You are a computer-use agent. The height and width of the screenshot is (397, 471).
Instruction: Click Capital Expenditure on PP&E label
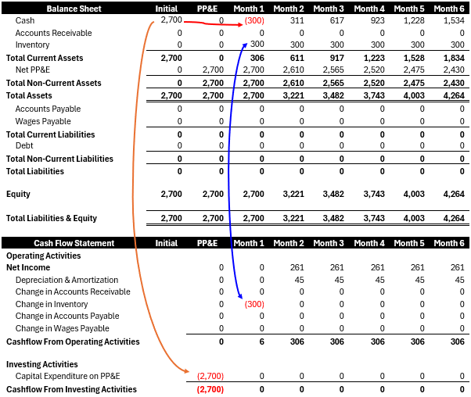[x=67, y=376]
